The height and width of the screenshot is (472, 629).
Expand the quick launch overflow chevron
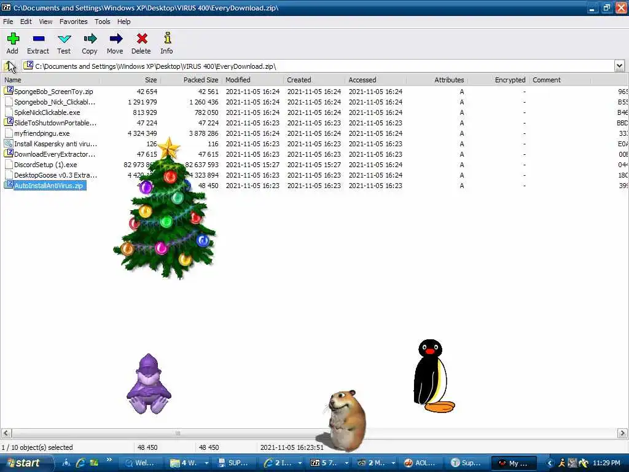click(109, 460)
